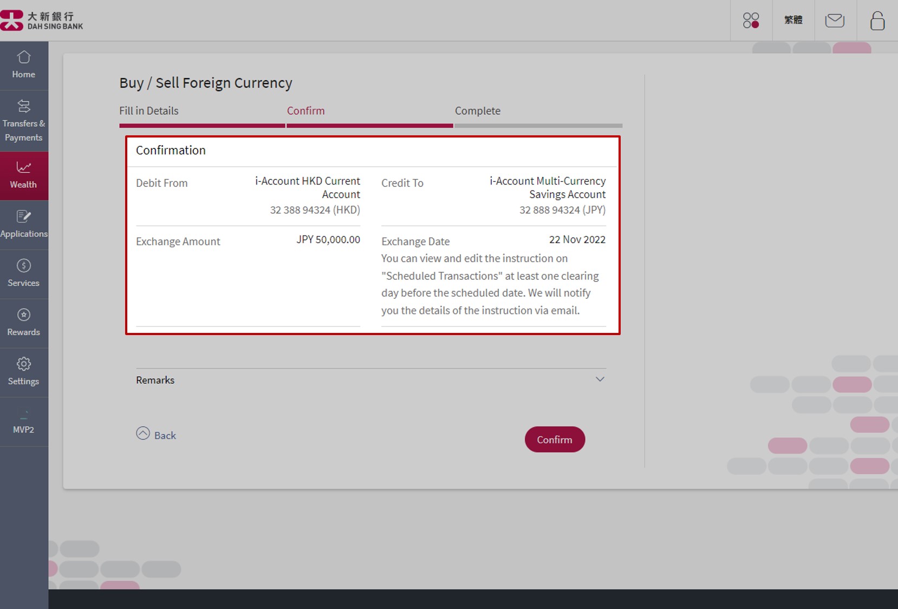Image resolution: width=898 pixels, height=609 pixels.
Task: Select the Complete step label
Action: point(478,110)
